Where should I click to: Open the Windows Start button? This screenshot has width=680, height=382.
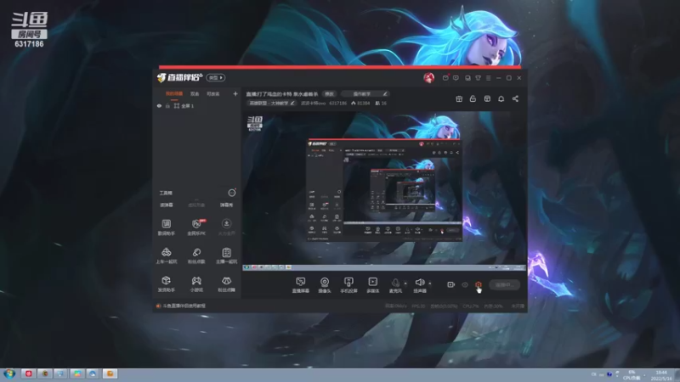(9, 374)
